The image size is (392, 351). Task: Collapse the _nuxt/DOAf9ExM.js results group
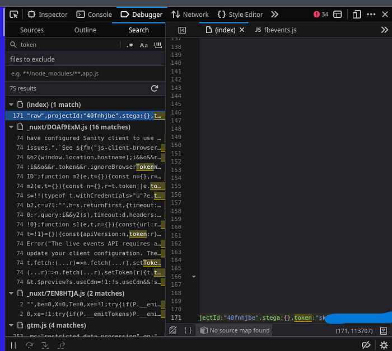pyautogui.click(x=11, y=127)
